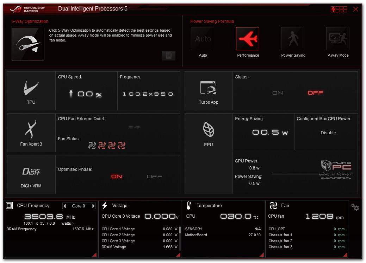This screenshot has height=263, width=366.
Task: Select the CPU Core 3 Voltage row
Action: 139,241
